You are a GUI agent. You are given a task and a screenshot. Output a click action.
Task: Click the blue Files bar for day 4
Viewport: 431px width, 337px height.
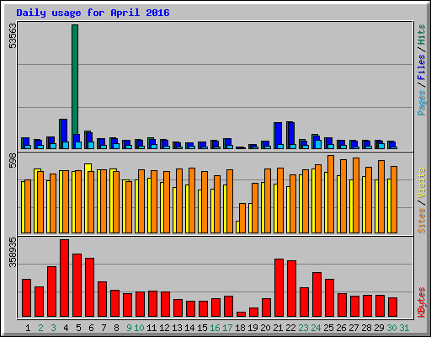tap(64, 131)
